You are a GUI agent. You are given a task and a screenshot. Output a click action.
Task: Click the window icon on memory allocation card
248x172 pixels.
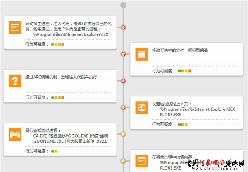(142, 161)
